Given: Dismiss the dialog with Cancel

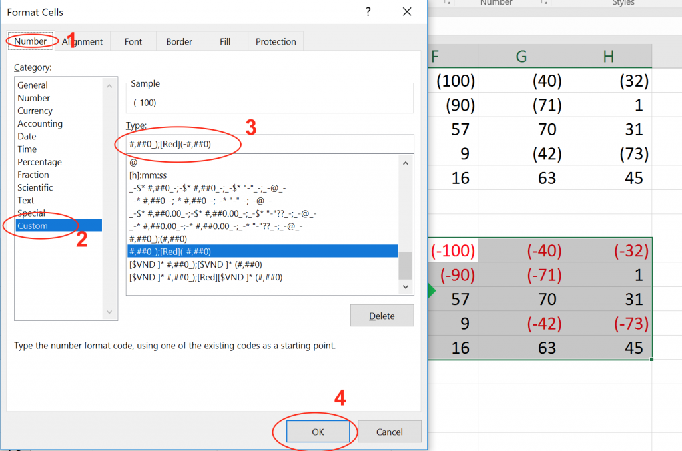Looking at the screenshot, I should coord(389,431).
